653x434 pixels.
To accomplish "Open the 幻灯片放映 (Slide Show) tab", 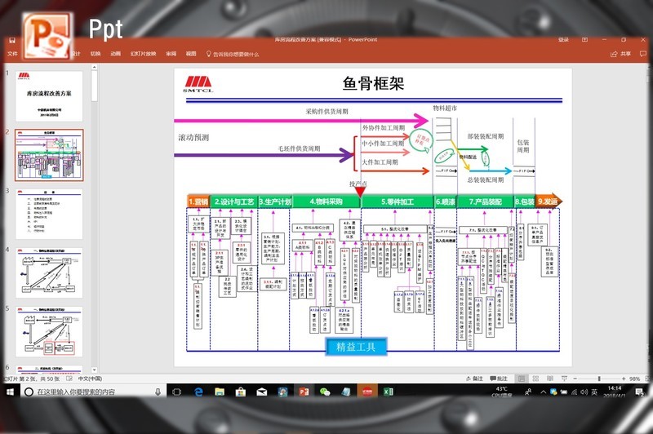I will pos(144,54).
